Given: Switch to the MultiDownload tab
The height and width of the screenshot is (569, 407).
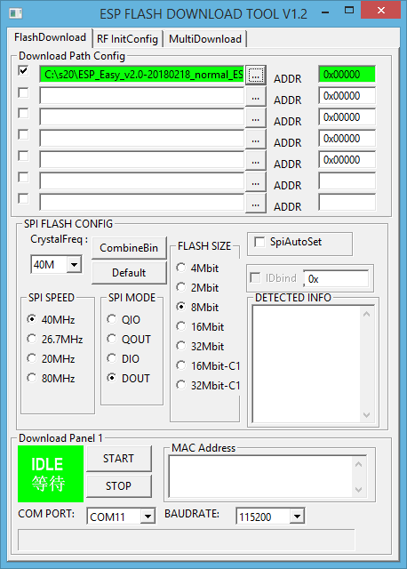Looking at the screenshot, I should click(x=205, y=39).
